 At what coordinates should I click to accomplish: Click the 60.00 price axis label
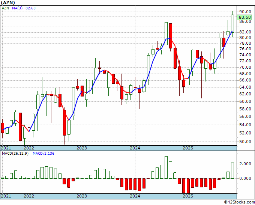click(x=245, y=101)
